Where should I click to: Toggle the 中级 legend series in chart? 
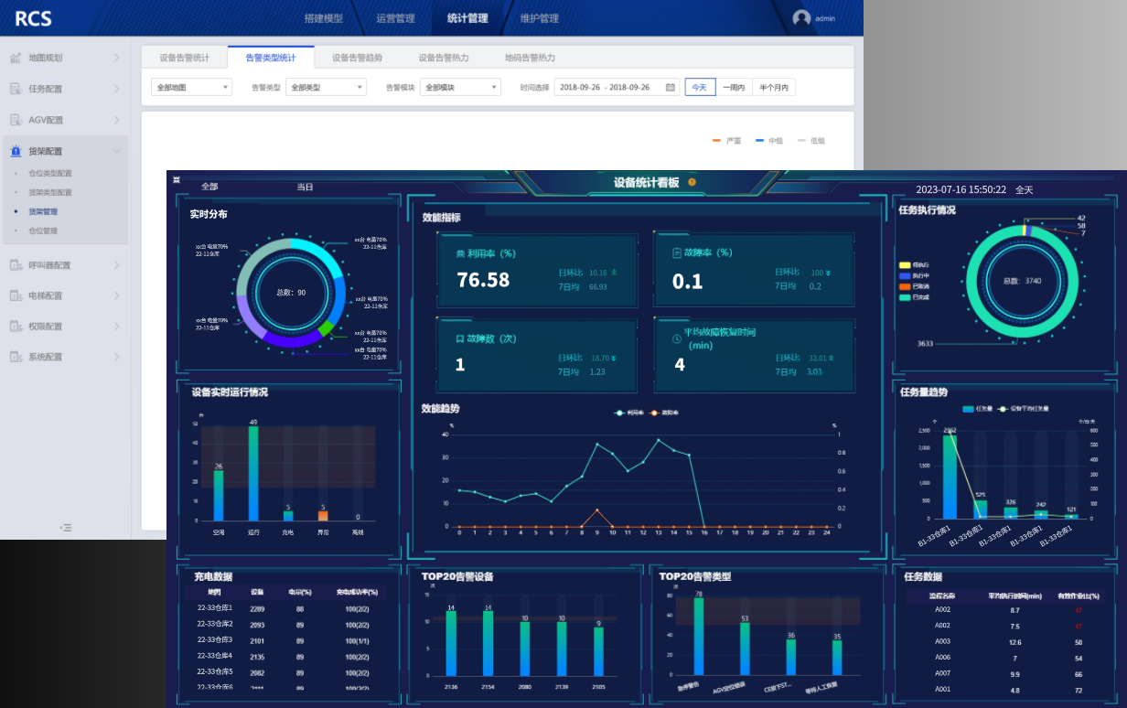coord(769,141)
